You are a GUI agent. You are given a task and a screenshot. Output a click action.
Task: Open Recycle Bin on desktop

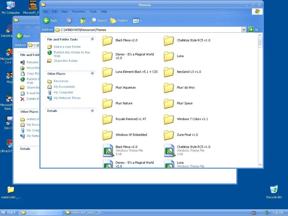point(274,192)
